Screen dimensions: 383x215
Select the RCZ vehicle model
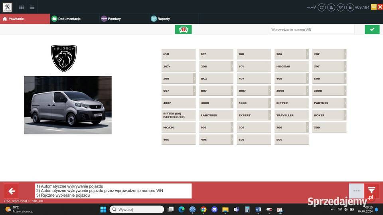[216, 79]
